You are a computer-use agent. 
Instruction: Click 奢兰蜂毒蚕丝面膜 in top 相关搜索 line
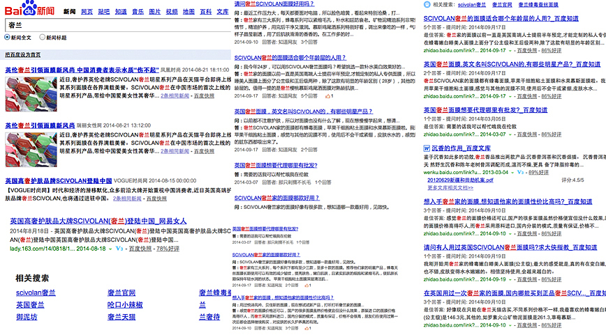click(x=538, y=5)
